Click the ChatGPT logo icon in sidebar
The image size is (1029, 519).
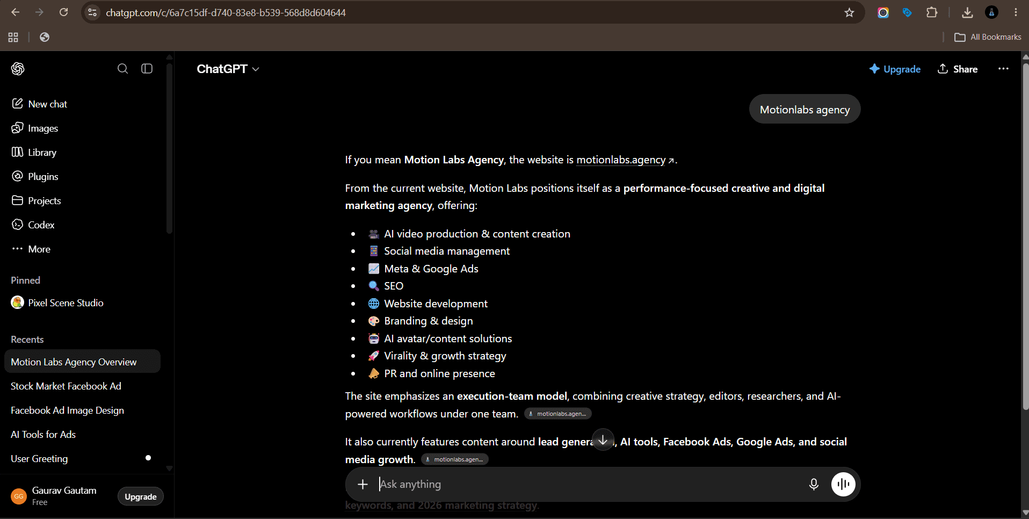[x=18, y=69]
